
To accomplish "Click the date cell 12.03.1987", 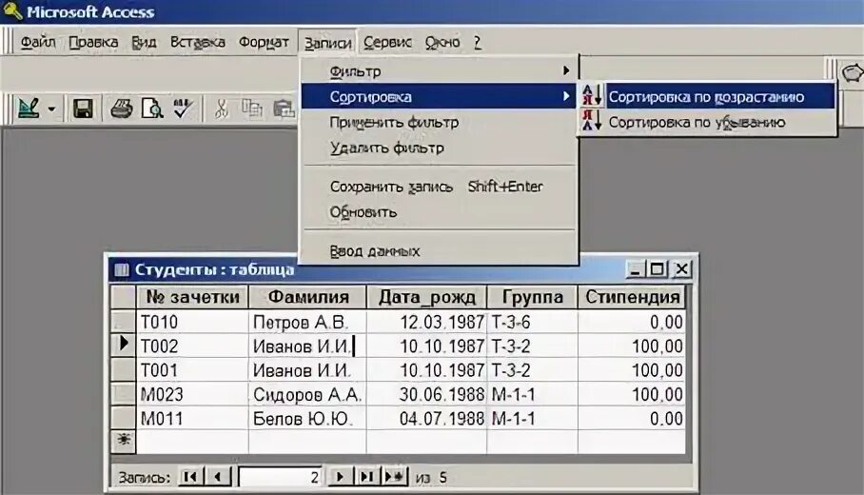I will (x=426, y=322).
